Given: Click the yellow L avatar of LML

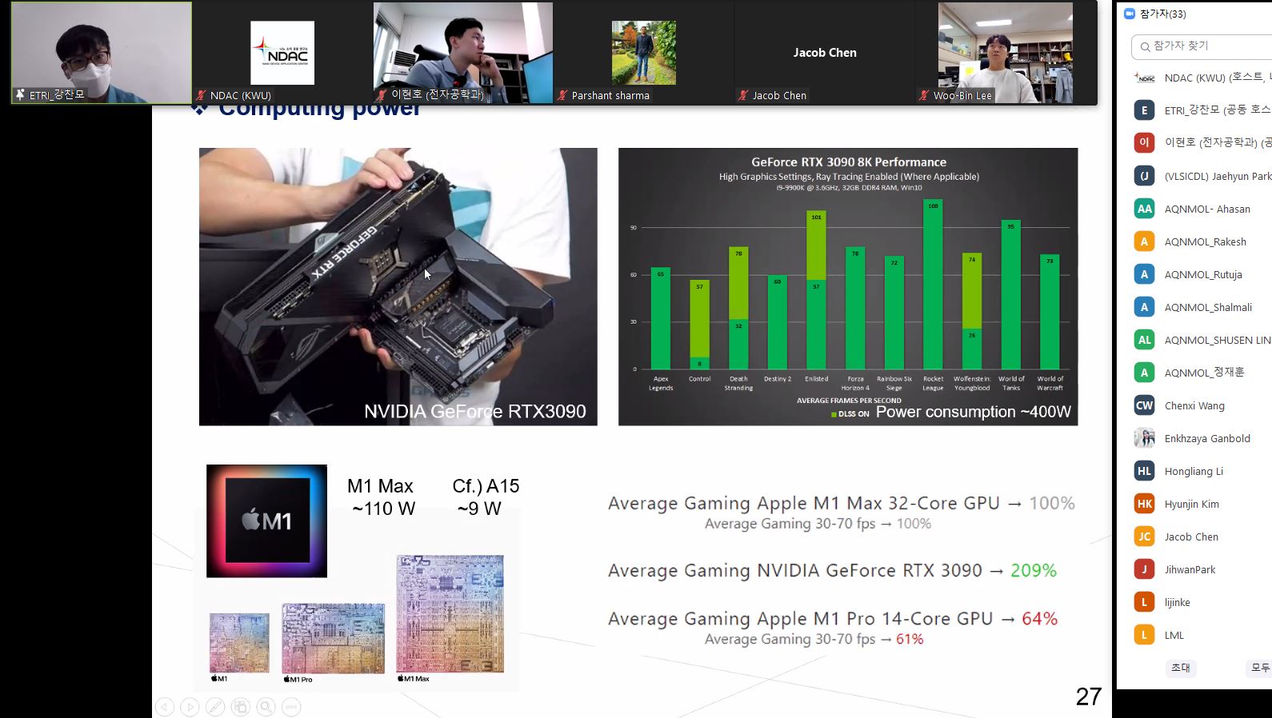Looking at the screenshot, I should (1145, 635).
